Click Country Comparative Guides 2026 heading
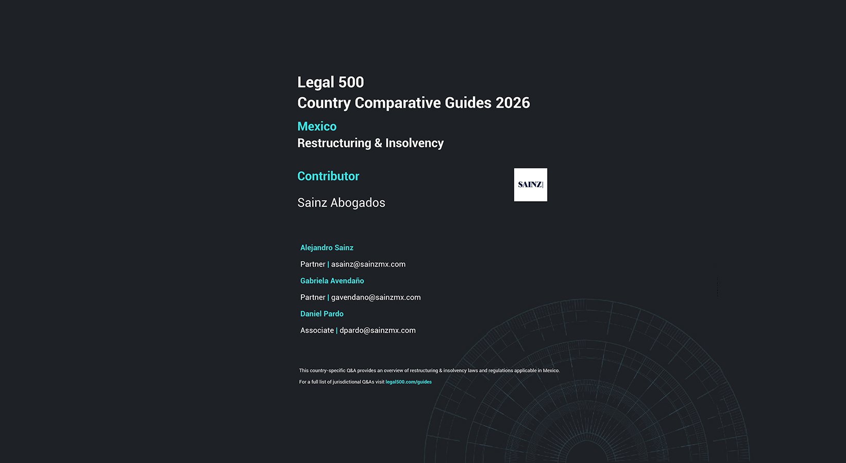This screenshot has width=846, height=463. click(414, 103)
